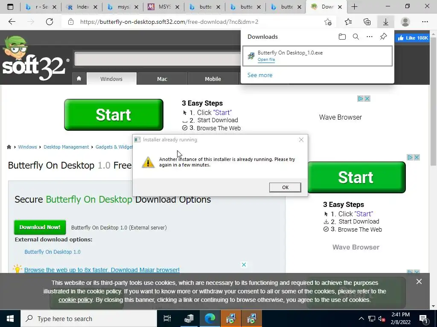
Task: Click the muted volume tray icon
Action: click(x=382, y=318)
